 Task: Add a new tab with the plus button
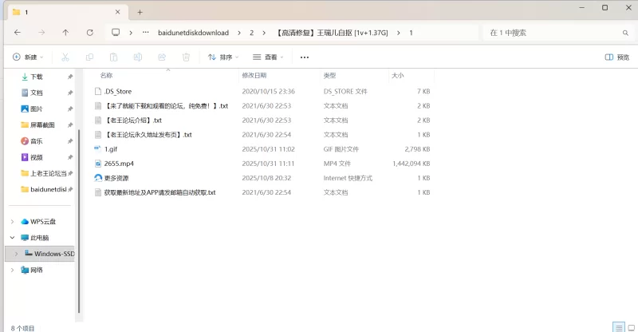click(x=140, y=12)
